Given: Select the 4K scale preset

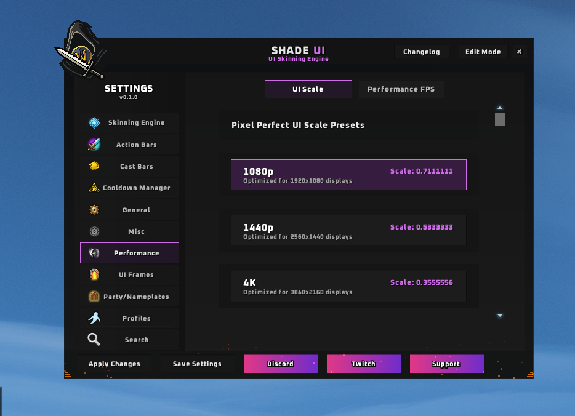Looking at the screenshot, I should pos(348,286).
